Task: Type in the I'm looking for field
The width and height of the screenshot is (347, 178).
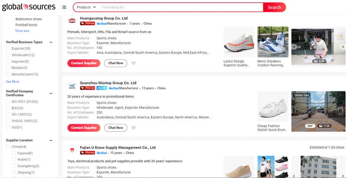Action: coord(180,7)
